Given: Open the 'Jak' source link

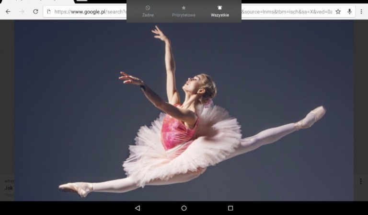Looking at the screenshot, I should pyautogui.click(x=9, y=188).
